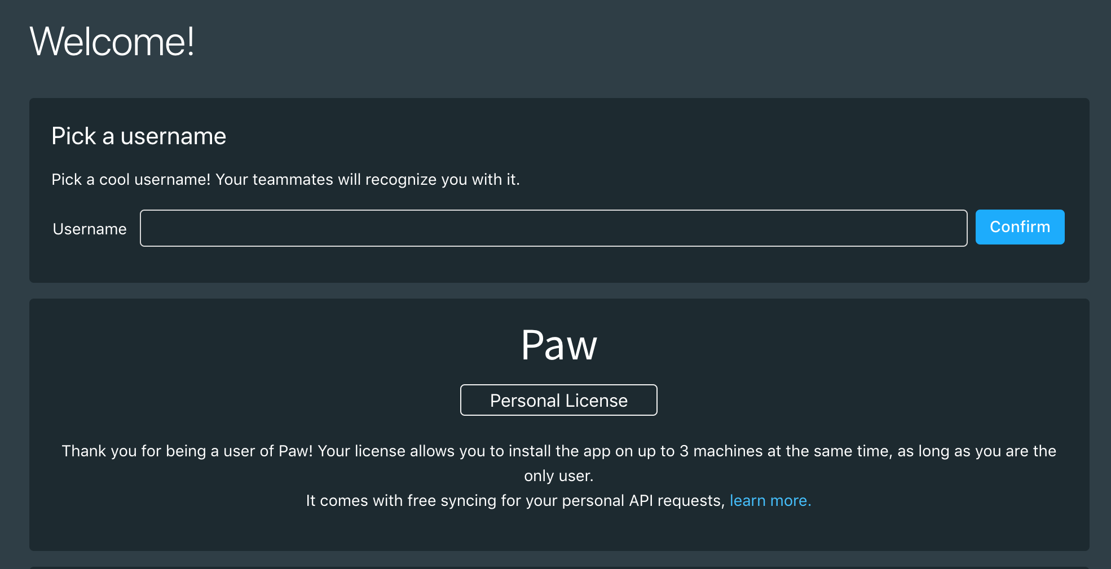This screenshot has width=1111, height=569.
Task: Click 'Thank you for being a user of Paw!'
Action: tap(187, 451)
